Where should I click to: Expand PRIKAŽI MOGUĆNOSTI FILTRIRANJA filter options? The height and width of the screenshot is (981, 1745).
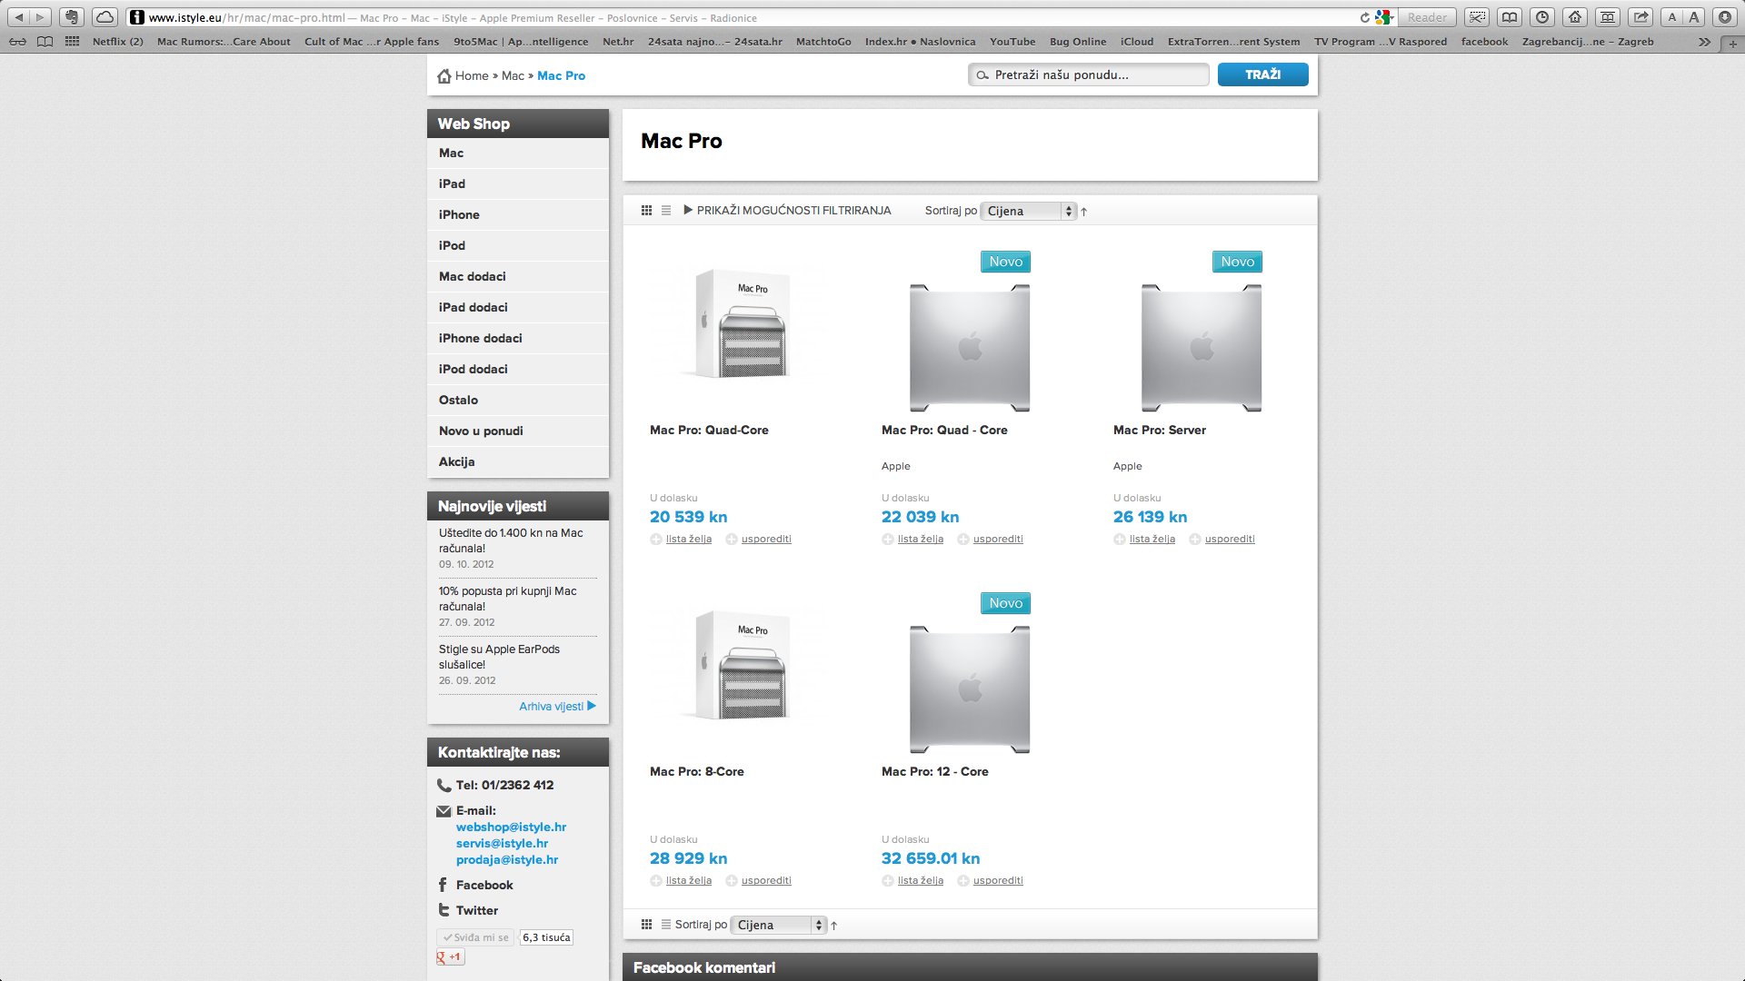(787, 211)
